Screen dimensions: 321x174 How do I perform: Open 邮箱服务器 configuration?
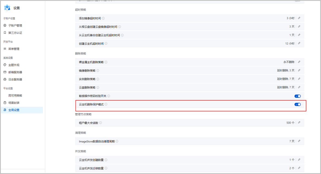pos(15,72)
